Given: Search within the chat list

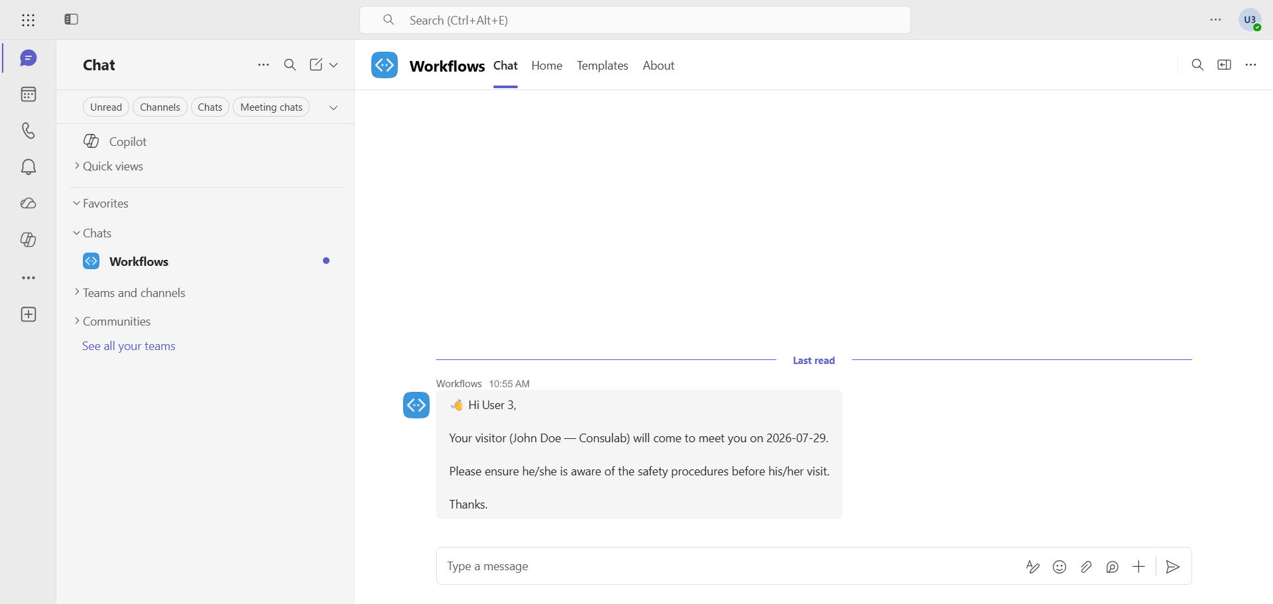Looking at the screenshot, I should pyautogui.click(x=290, y=65).
